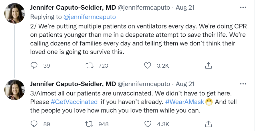Retweet the ventilators tweet with 723 retweets
The height and width of the screenshot is (131, 258).
90,66
